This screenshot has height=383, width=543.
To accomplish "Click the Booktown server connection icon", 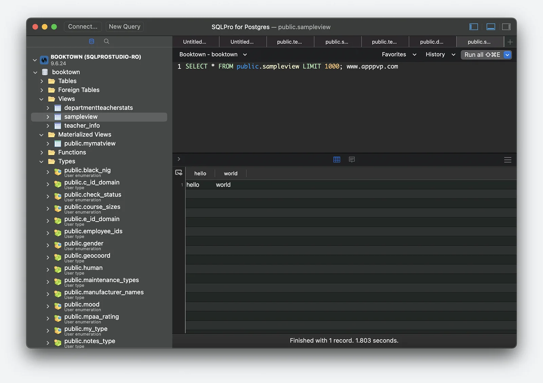I will pyautogui.click(x=44, y=60).
